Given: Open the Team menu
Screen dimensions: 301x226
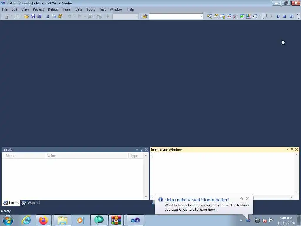Looking at the screenshot, I should click(67, 9).
